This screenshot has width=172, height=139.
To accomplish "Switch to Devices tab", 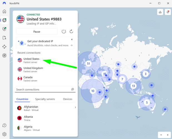I will click(x=68, y=99).
